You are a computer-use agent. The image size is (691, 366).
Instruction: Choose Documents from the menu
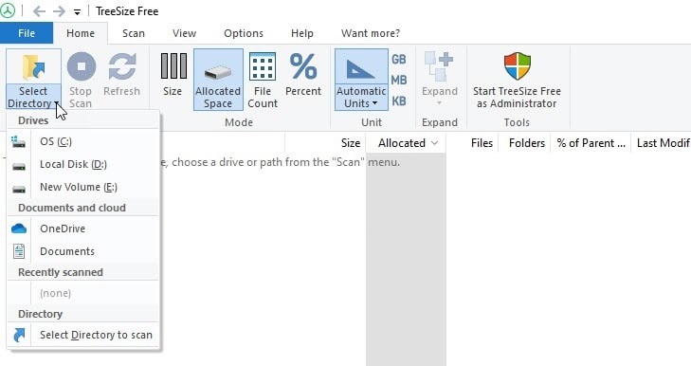pyautogui.click(x=82, y=251)
